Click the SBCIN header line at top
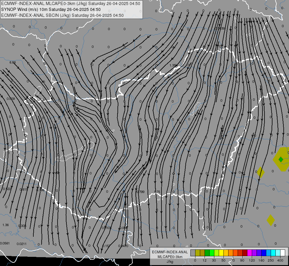Screen dimensions: 289x266 click(x=62, y=15)
